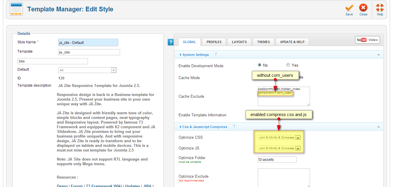Image resolution: width=393 pixels, height=187 pixels.
Task: Click the Details fieldset legend
Action: pos(24,33)
